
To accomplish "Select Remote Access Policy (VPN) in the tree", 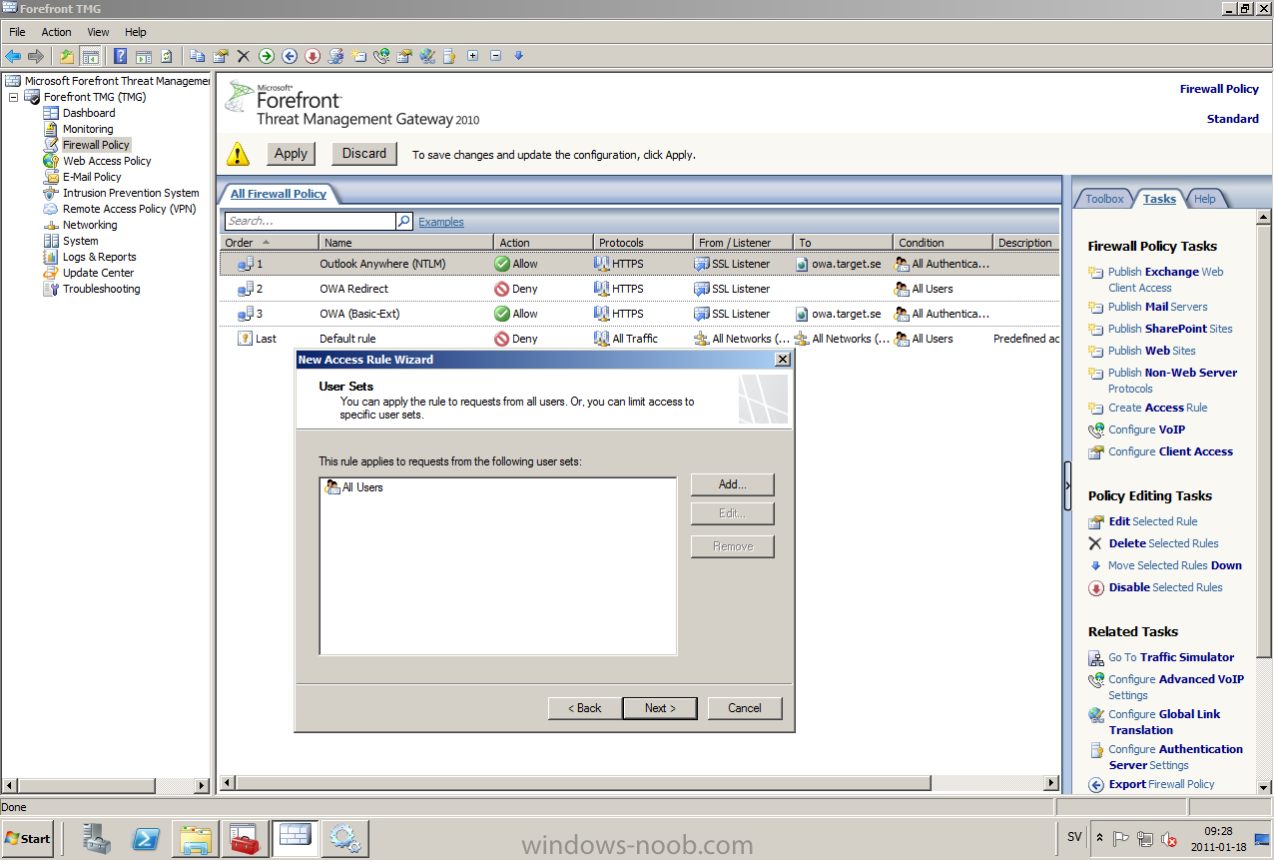I will point(129,209).
